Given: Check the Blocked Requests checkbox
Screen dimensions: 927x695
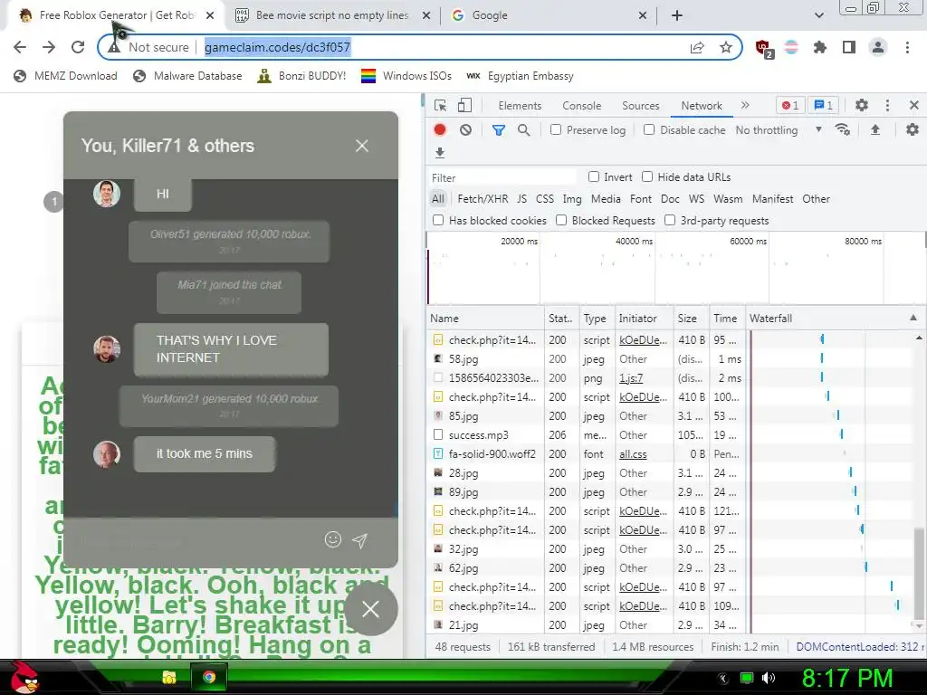Looking at the screenshot, I should click(561, 221).
